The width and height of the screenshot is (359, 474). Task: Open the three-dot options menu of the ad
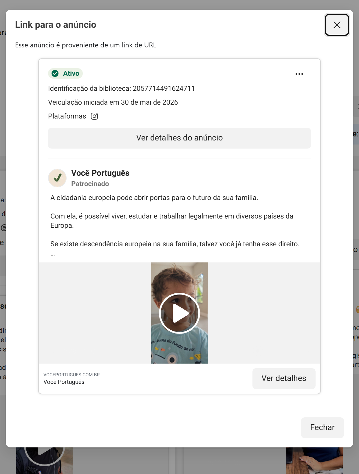point(299,74)
